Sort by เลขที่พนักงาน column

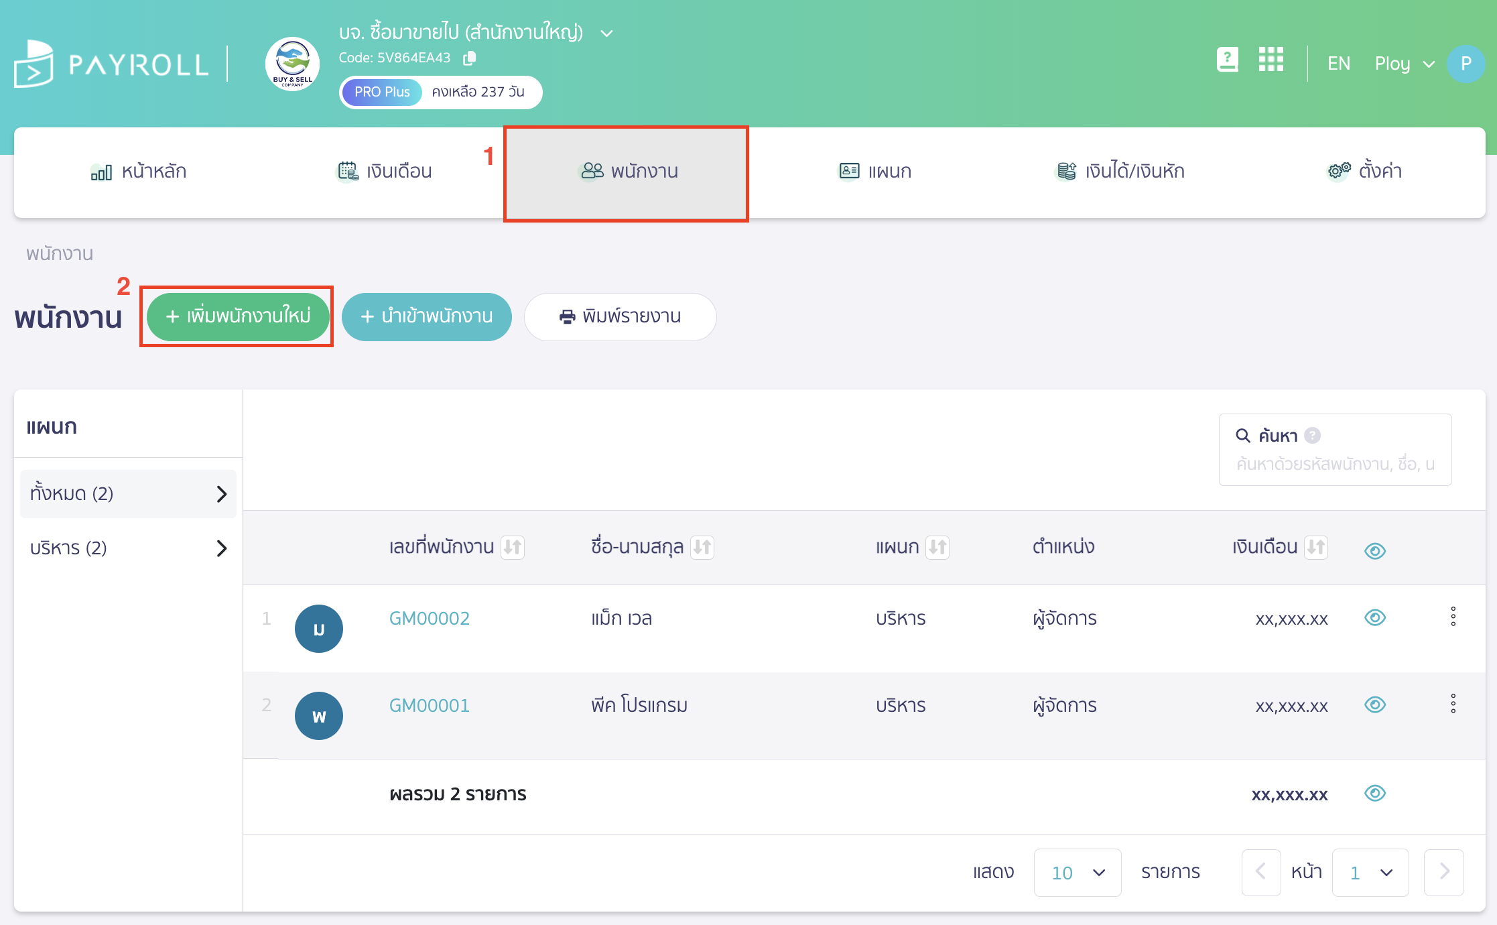pyautogui.click(x=513, y=547)
